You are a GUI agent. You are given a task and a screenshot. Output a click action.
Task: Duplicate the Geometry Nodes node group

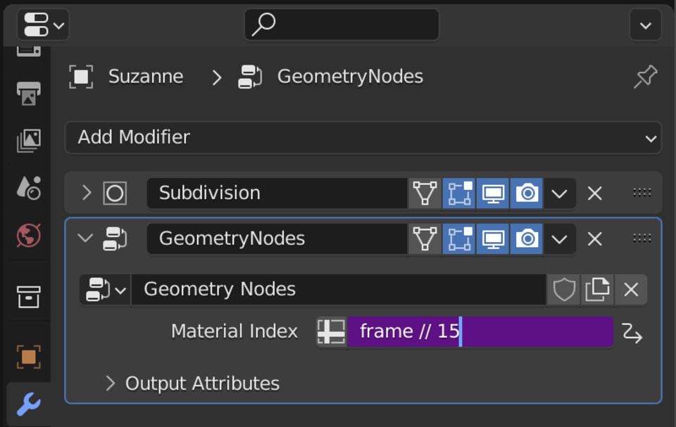coord(597,289)
